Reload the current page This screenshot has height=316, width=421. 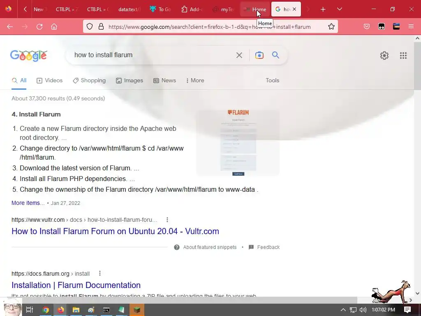coord(39,27)
